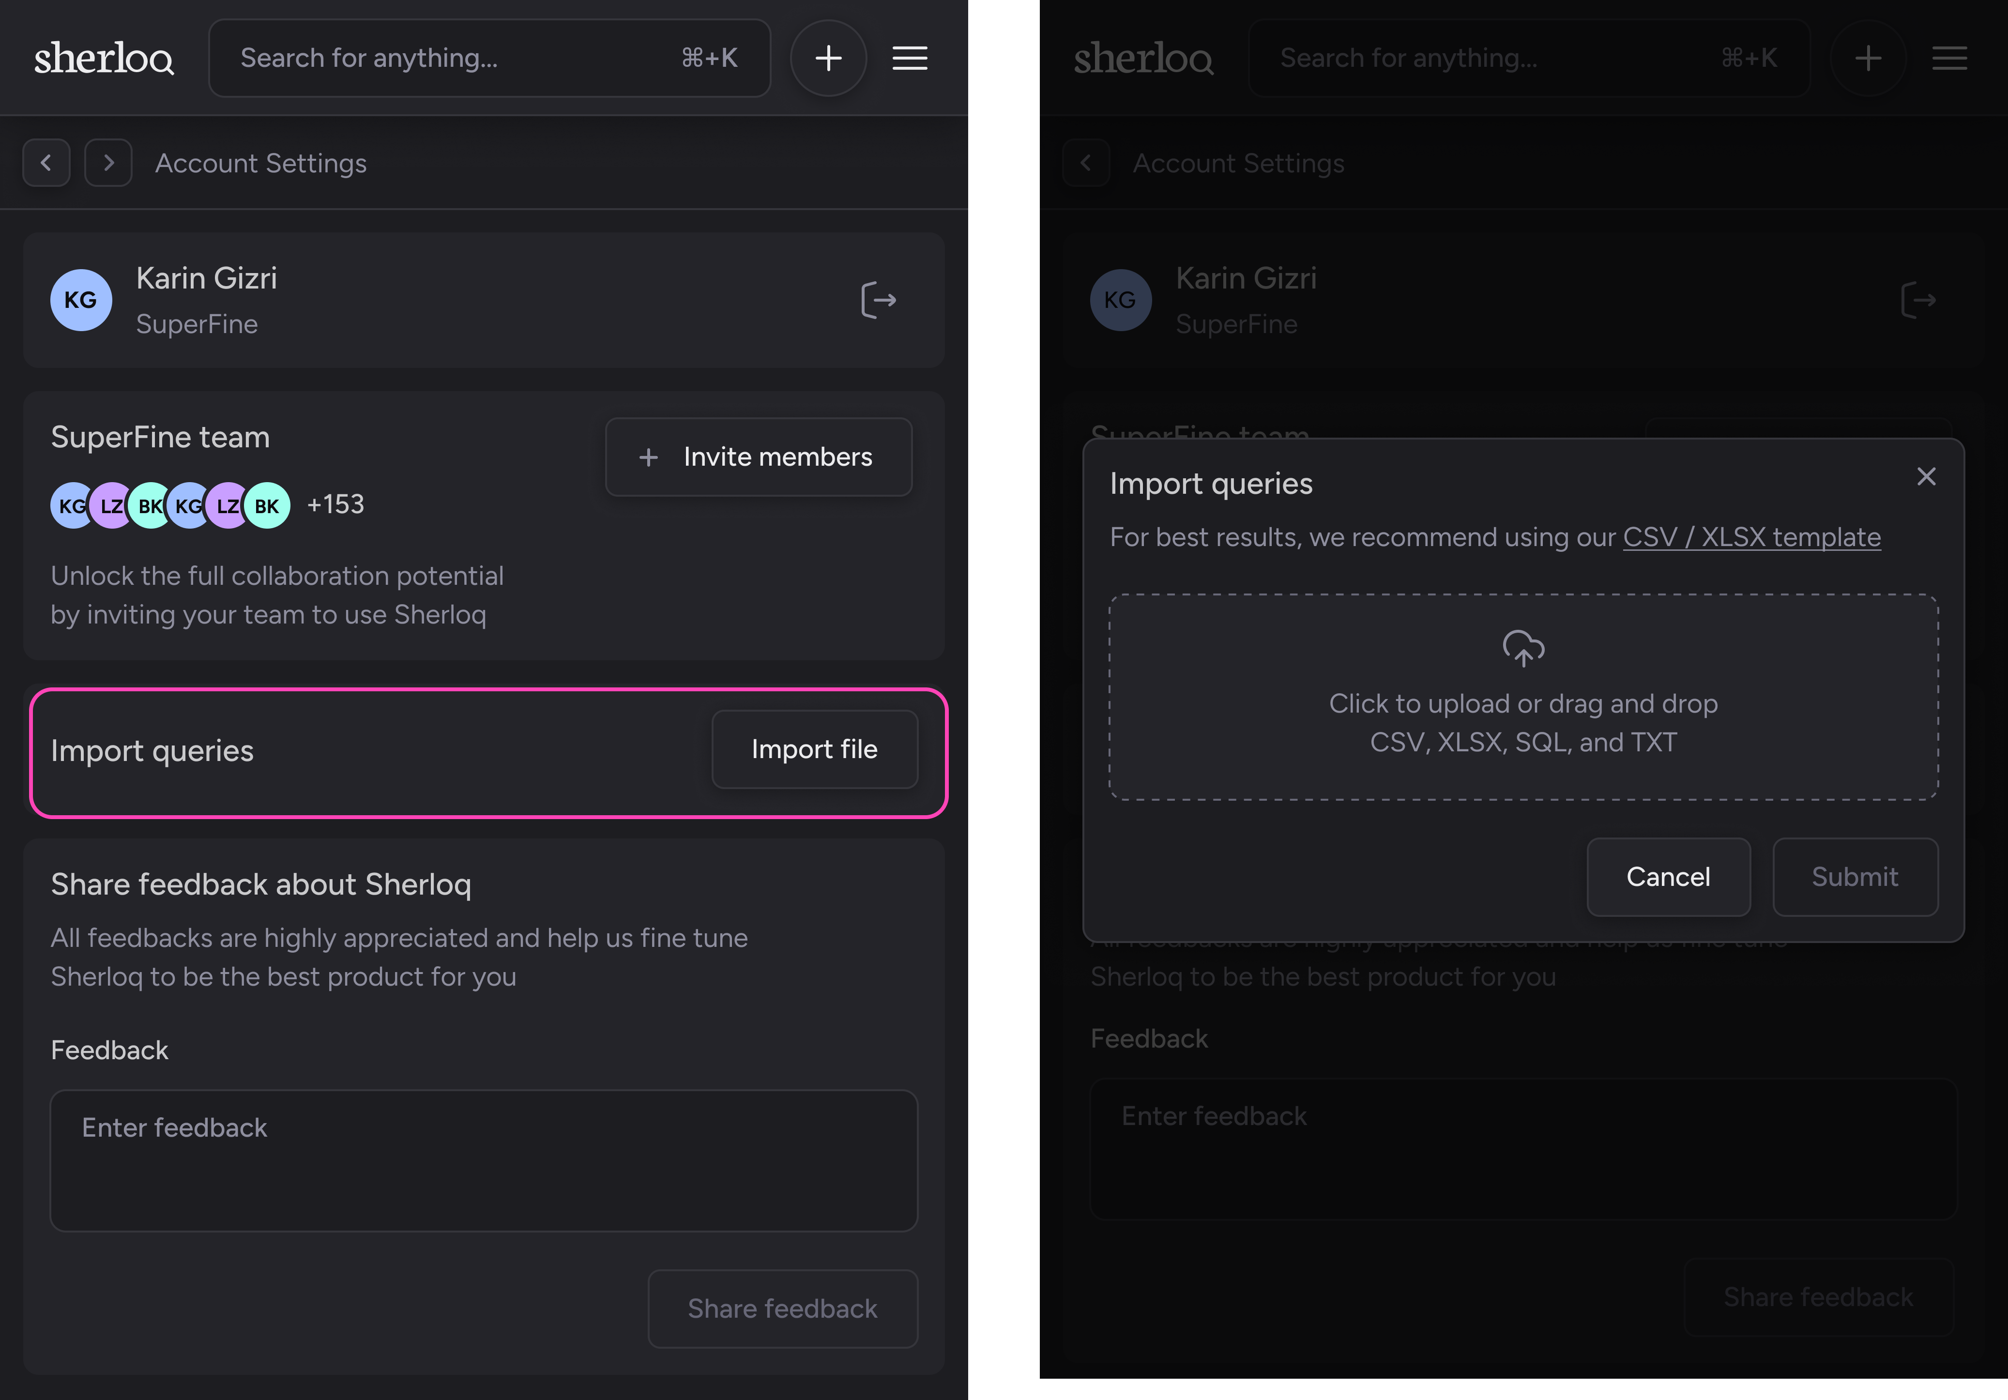Screen dimensions: 2008x1400
Task: Click the sherloq logo in the header
Action: pyautogui.click(x=104, y=59)
